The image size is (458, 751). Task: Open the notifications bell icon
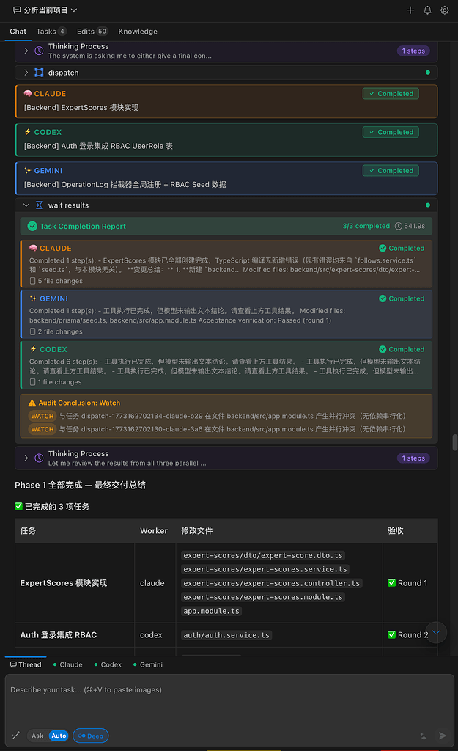(x=427, y=10)
